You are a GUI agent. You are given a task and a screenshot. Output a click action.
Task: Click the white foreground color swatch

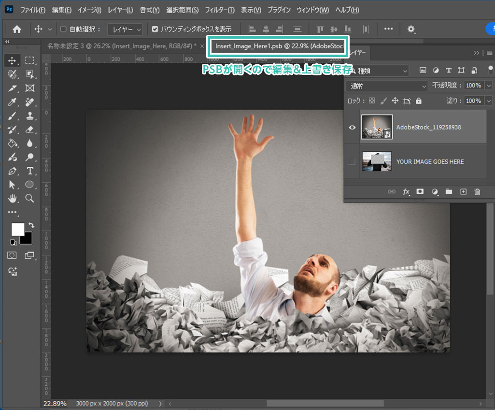point(17,229)
